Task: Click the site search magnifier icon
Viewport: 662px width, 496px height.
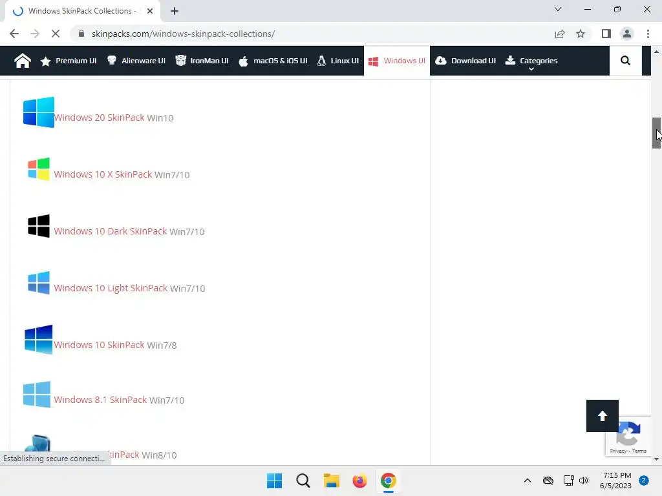Action: (625, 61)
